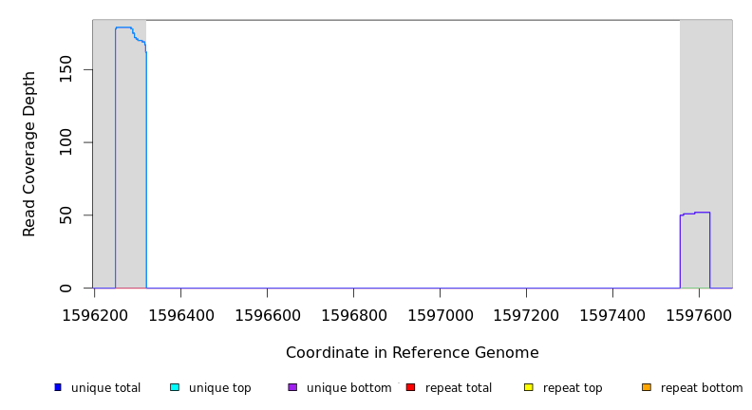Click the orange 'repeat bottom' legend swatch

[x=647, y=387]
